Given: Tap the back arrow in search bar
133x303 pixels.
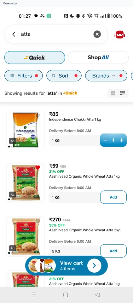Looking at the screenshot, I should pyautogui.click(x=14, y=34).
